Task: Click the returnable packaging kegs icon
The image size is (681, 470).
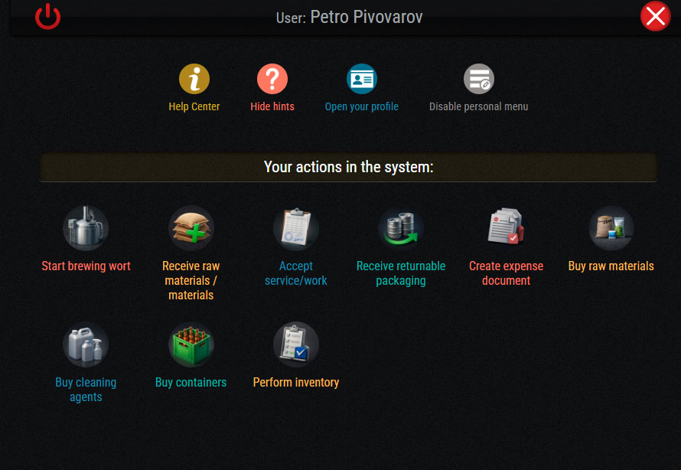Action: (x=401, y=229)
